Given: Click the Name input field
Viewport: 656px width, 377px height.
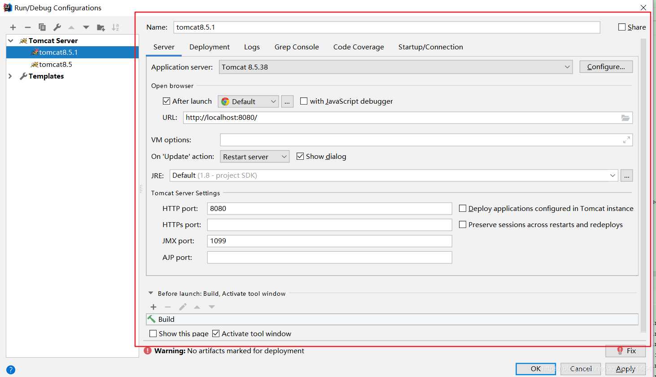Looking at the screenshot, I should [387, 27].
